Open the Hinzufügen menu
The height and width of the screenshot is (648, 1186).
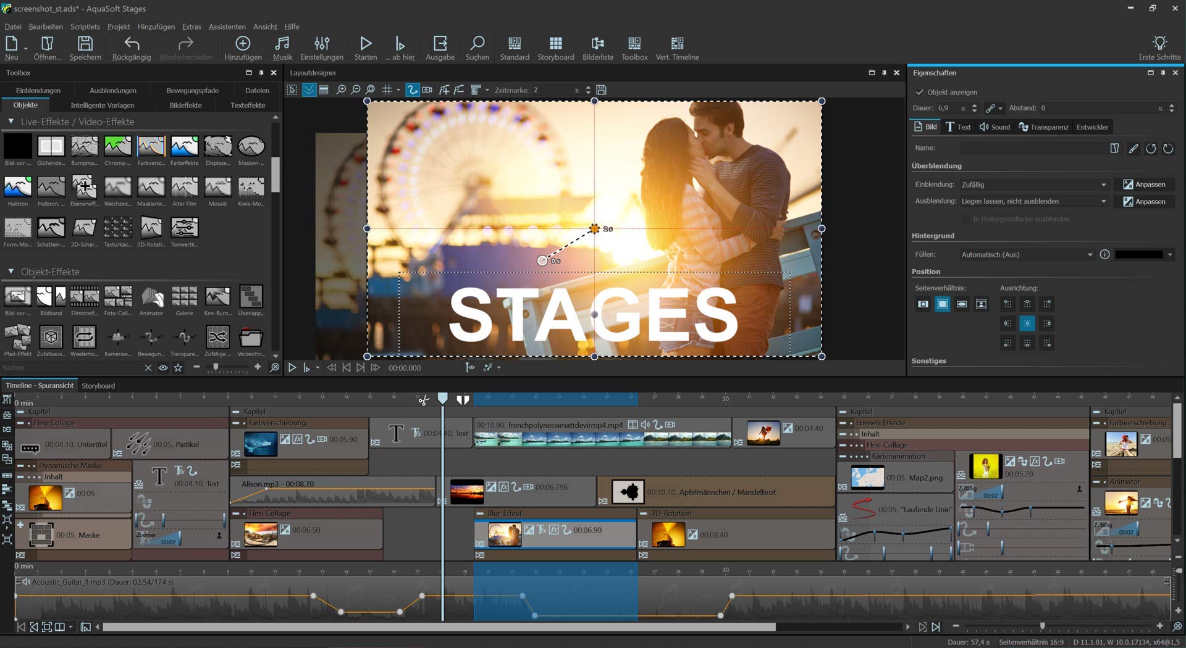[x=156, y=27]
